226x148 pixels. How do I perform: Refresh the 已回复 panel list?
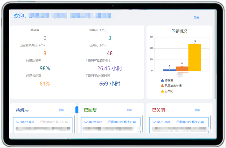pos(129,110)
